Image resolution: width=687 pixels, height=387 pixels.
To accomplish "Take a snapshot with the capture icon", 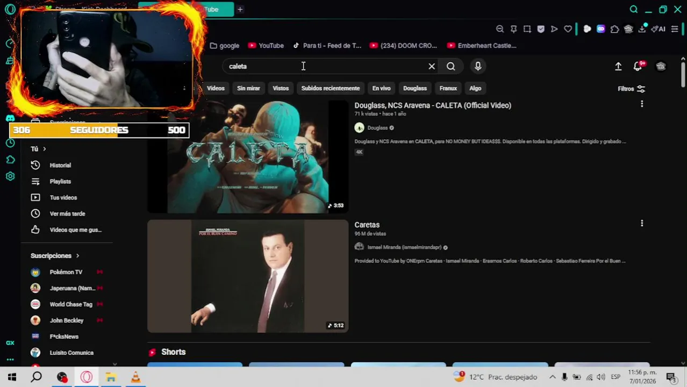I will pyautogui.click(x=527, y=29).
